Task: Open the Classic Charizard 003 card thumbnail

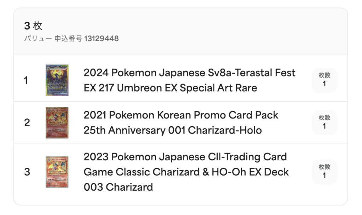Action: (x=57, y=172)
